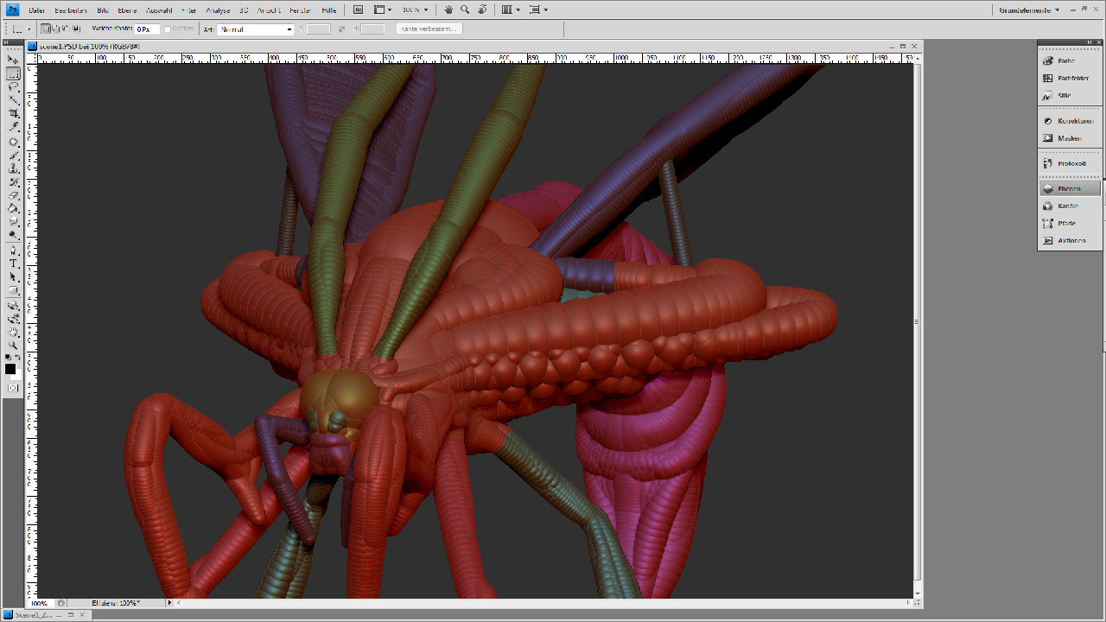Swap foreground and background colors
The width and height of the screenshot is (1106, 622).
[x=18, y=357]
